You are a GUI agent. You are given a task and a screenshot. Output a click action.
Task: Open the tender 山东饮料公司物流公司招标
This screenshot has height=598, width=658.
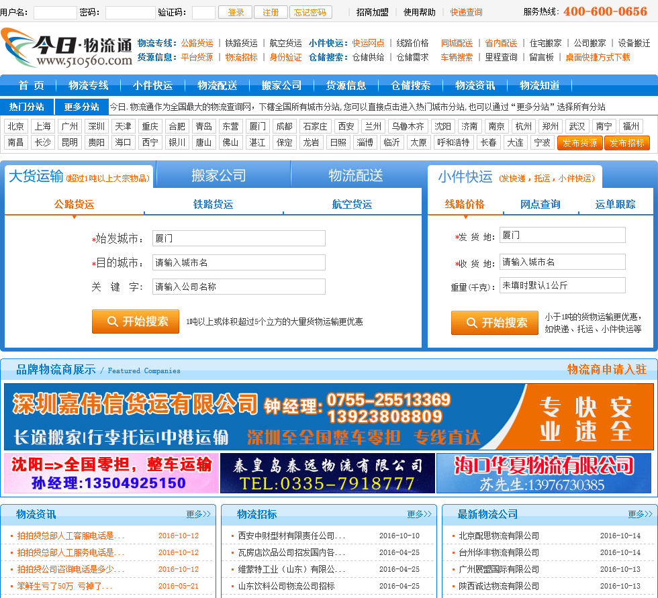tap(286, 586)
